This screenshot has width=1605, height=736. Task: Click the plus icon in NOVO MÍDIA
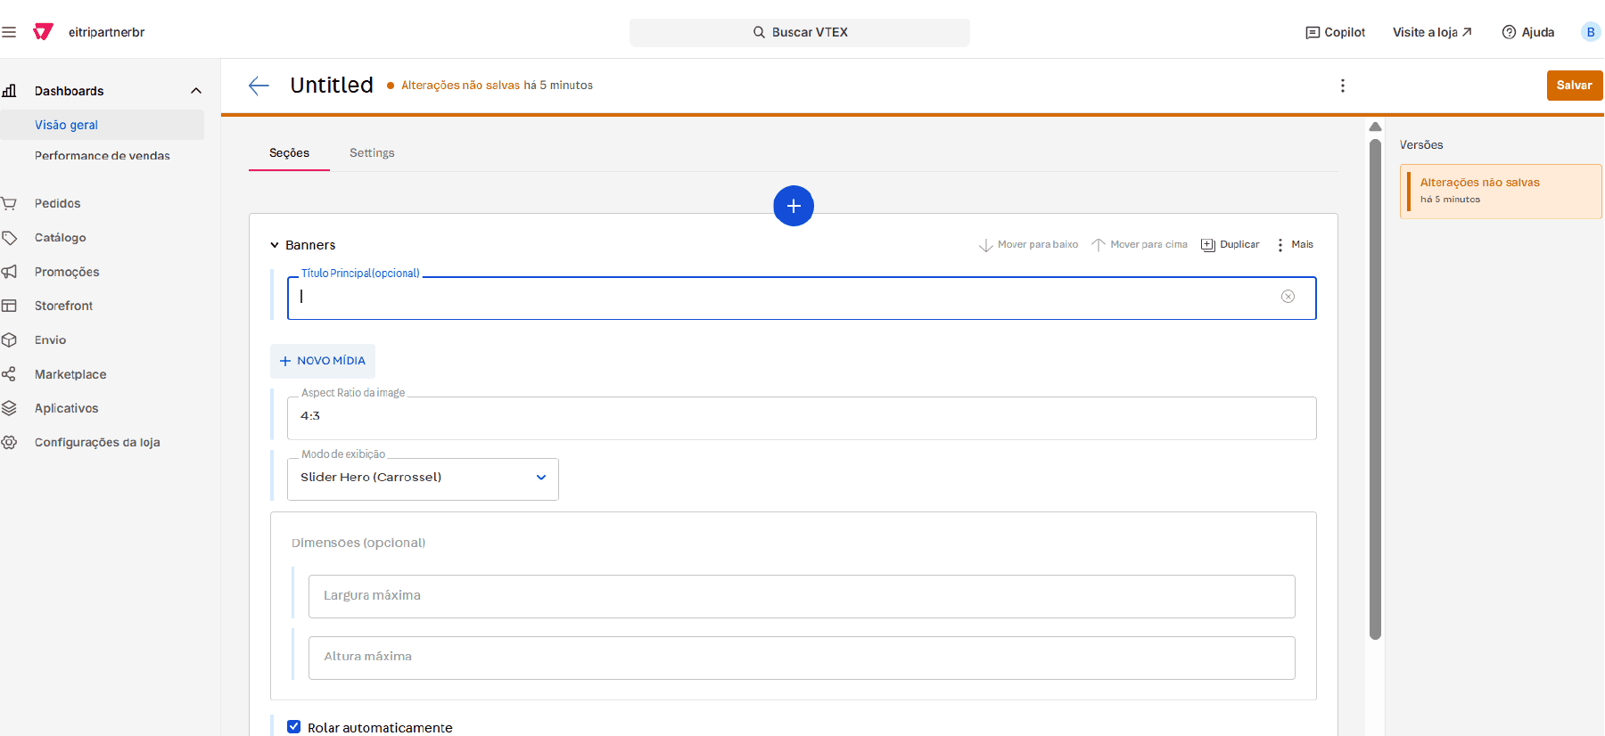(285, 361)
